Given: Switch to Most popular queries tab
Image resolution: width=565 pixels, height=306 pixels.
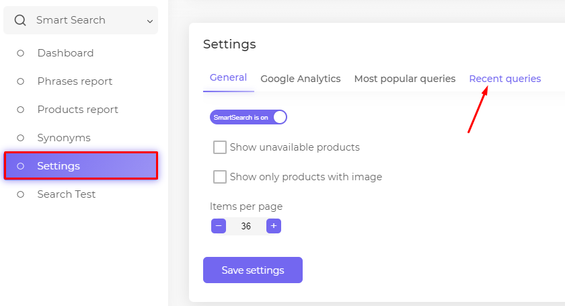Looking at the screenshot, I should tap(405, 79).
